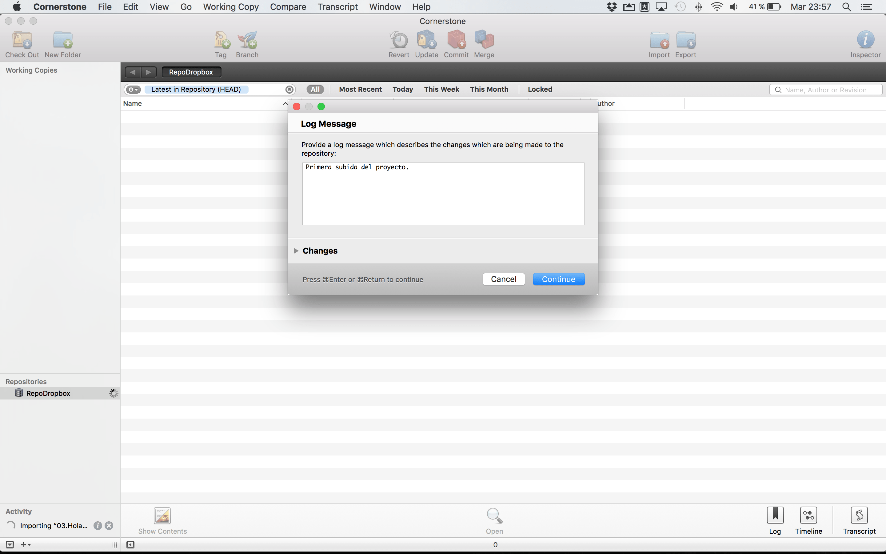Open the Help menu
886x554 pixels.
[x=421, y=7]
